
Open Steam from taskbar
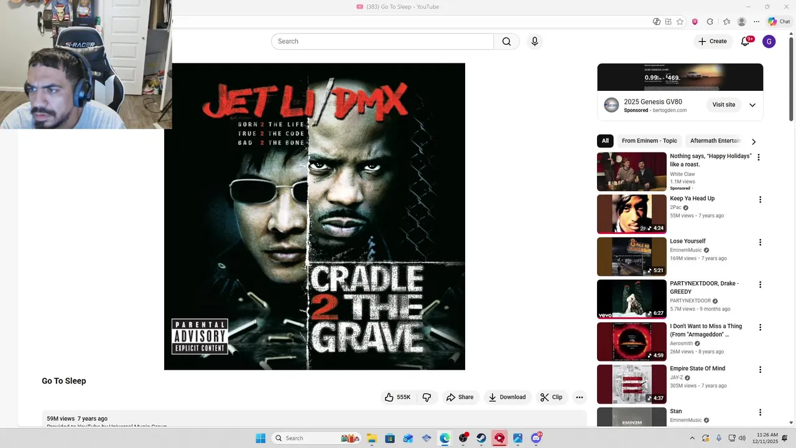[481, 438]
